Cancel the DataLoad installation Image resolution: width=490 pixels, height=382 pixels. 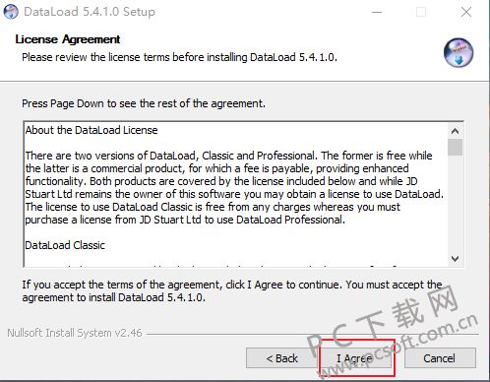[x=440, y=358]
